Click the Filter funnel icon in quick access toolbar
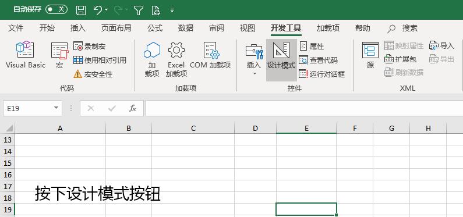The height and width of the screenshot is (217, 463). pos(139,10)
